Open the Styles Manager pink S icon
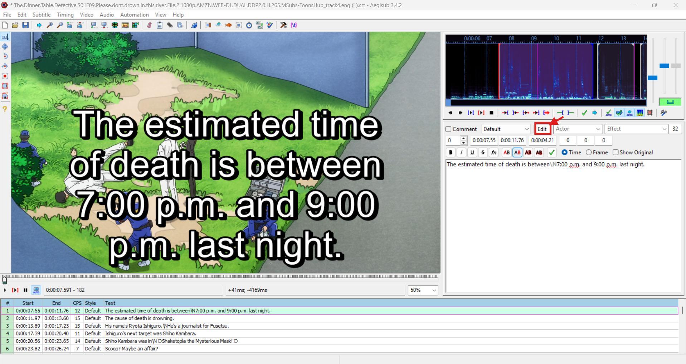686x364 pixels. 149,25
